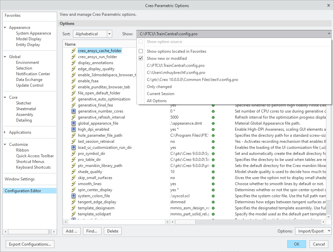The image size is (334, 252).
Task: Click the lightning icon beside display_annotations
Action: [74, 63]
